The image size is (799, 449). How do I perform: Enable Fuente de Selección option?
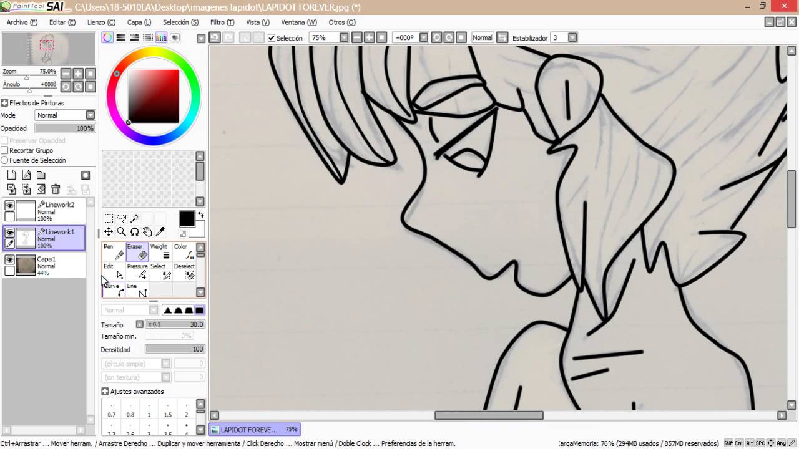pos(4,160)
